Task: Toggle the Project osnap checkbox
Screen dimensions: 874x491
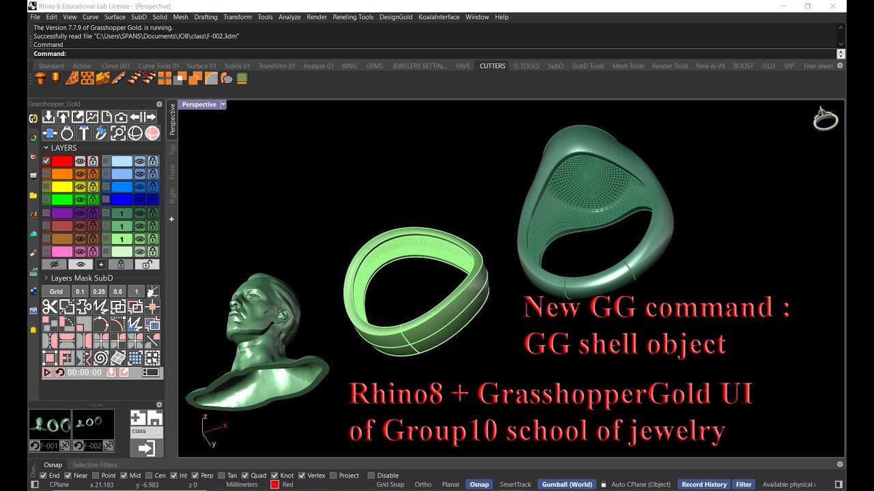Action: pos(333,475)
